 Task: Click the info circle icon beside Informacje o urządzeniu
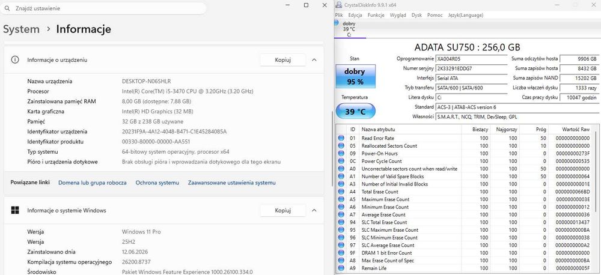click(x=15, y=60)
